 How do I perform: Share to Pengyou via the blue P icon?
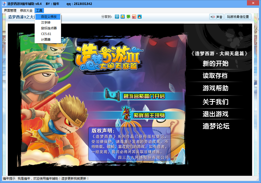117,17
